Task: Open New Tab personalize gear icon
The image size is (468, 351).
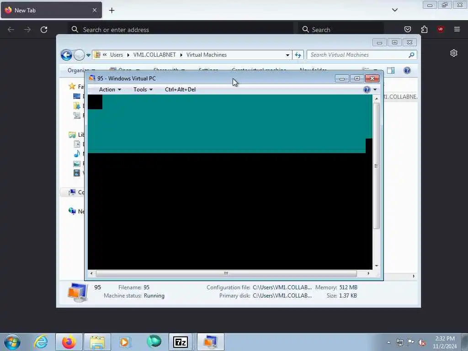Action: click(x=454, y=53)
